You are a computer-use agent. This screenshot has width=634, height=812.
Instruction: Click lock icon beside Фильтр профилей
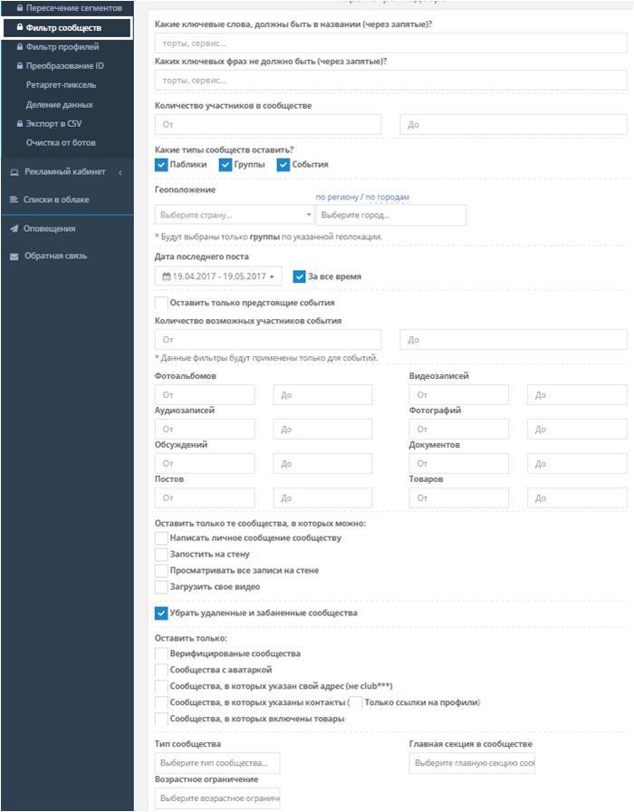(19, 46)
